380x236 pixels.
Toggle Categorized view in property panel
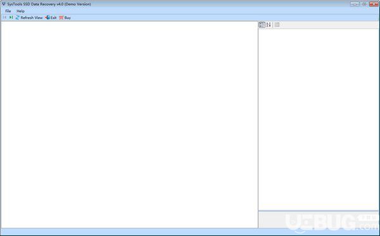[x=262, y=25]
